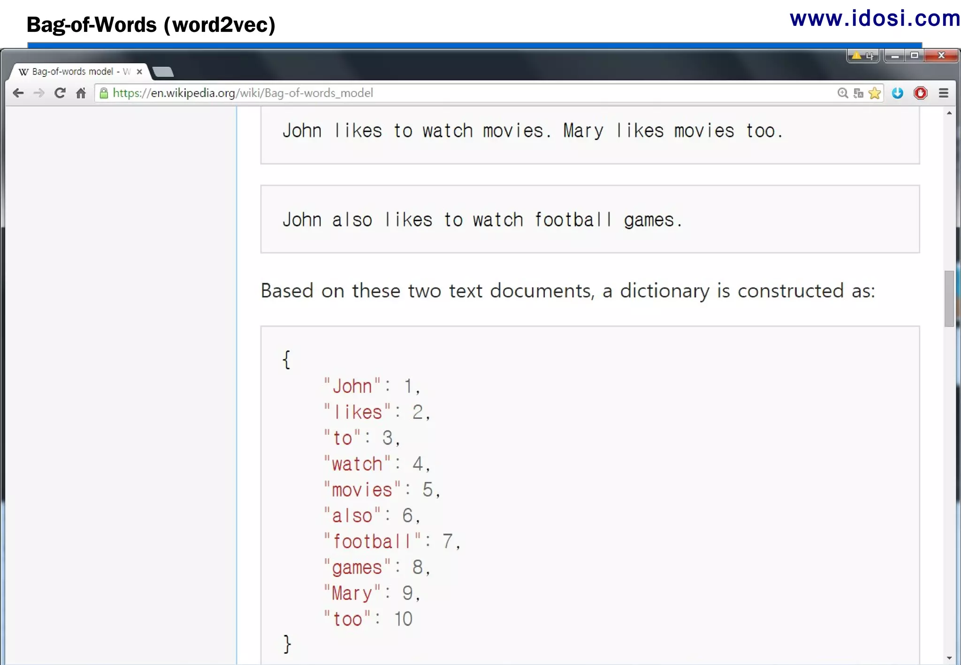Click the scroll-up arrow of the scrollbar
This screenshot has height=665, width=961.
tap(949, 113)
